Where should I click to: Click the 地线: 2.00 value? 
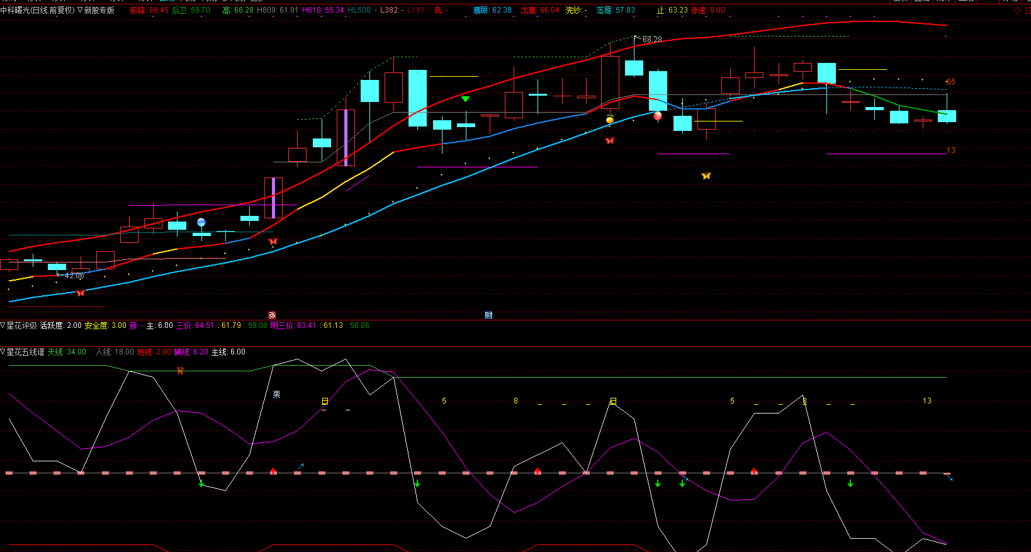point(154,352)
